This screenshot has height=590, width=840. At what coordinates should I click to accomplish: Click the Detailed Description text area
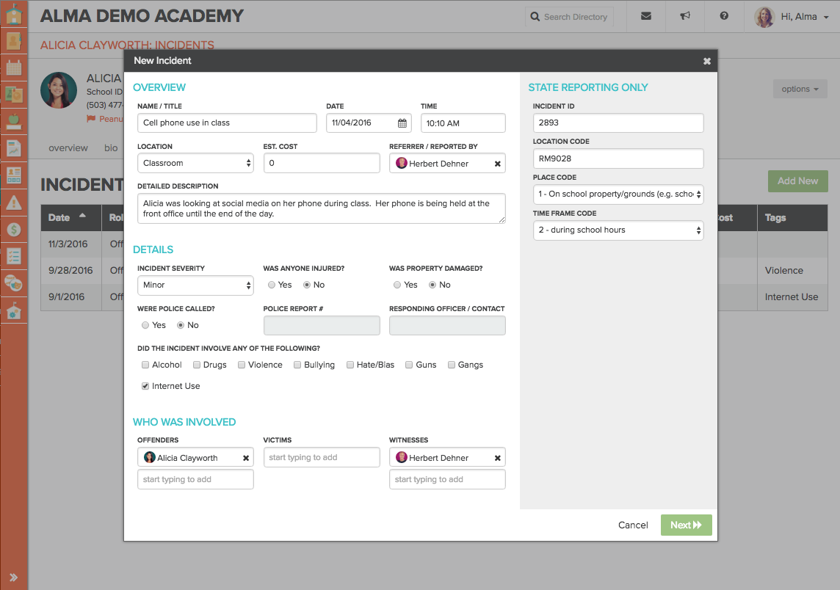[x=321, y=208]
